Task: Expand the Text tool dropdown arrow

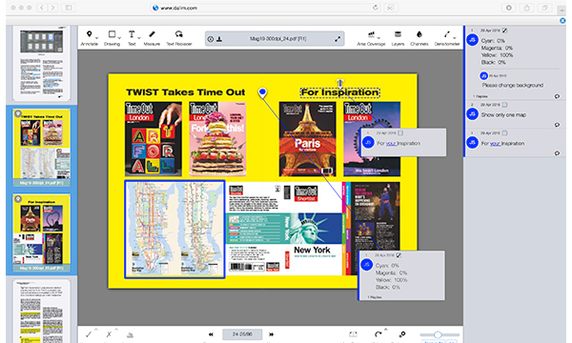Action: [139, 38]
